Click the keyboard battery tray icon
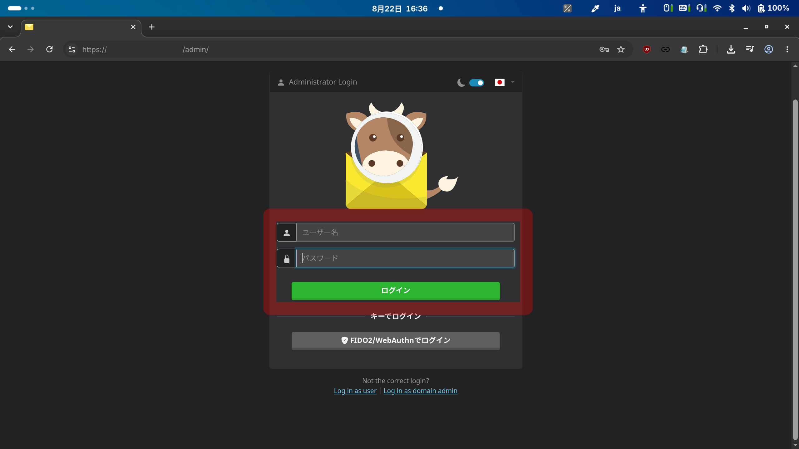Viewport: 799px width, 449px height. point(684,8)
